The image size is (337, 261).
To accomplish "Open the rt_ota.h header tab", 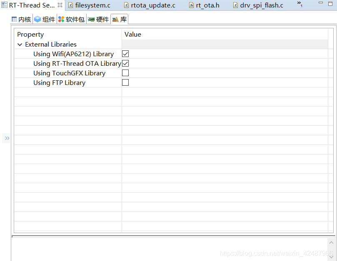I will click(x=205, y=5).
